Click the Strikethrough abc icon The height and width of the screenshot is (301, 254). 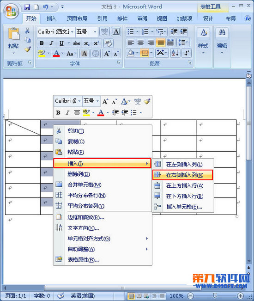click(77, 43)
